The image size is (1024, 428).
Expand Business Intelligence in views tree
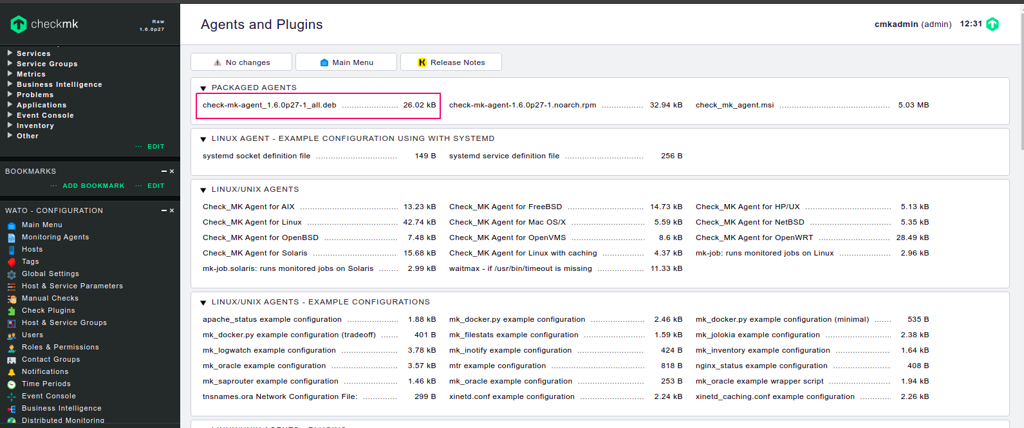(x=10, y=84)
